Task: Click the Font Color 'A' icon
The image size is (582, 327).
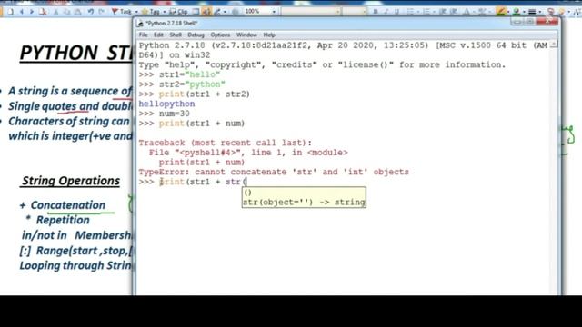Action: pos(467,12)
